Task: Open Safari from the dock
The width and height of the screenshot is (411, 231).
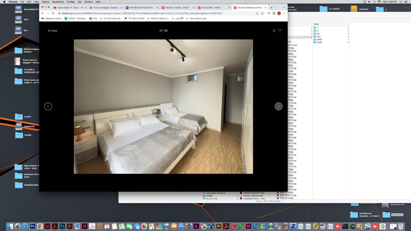Action: pos(25,226)
